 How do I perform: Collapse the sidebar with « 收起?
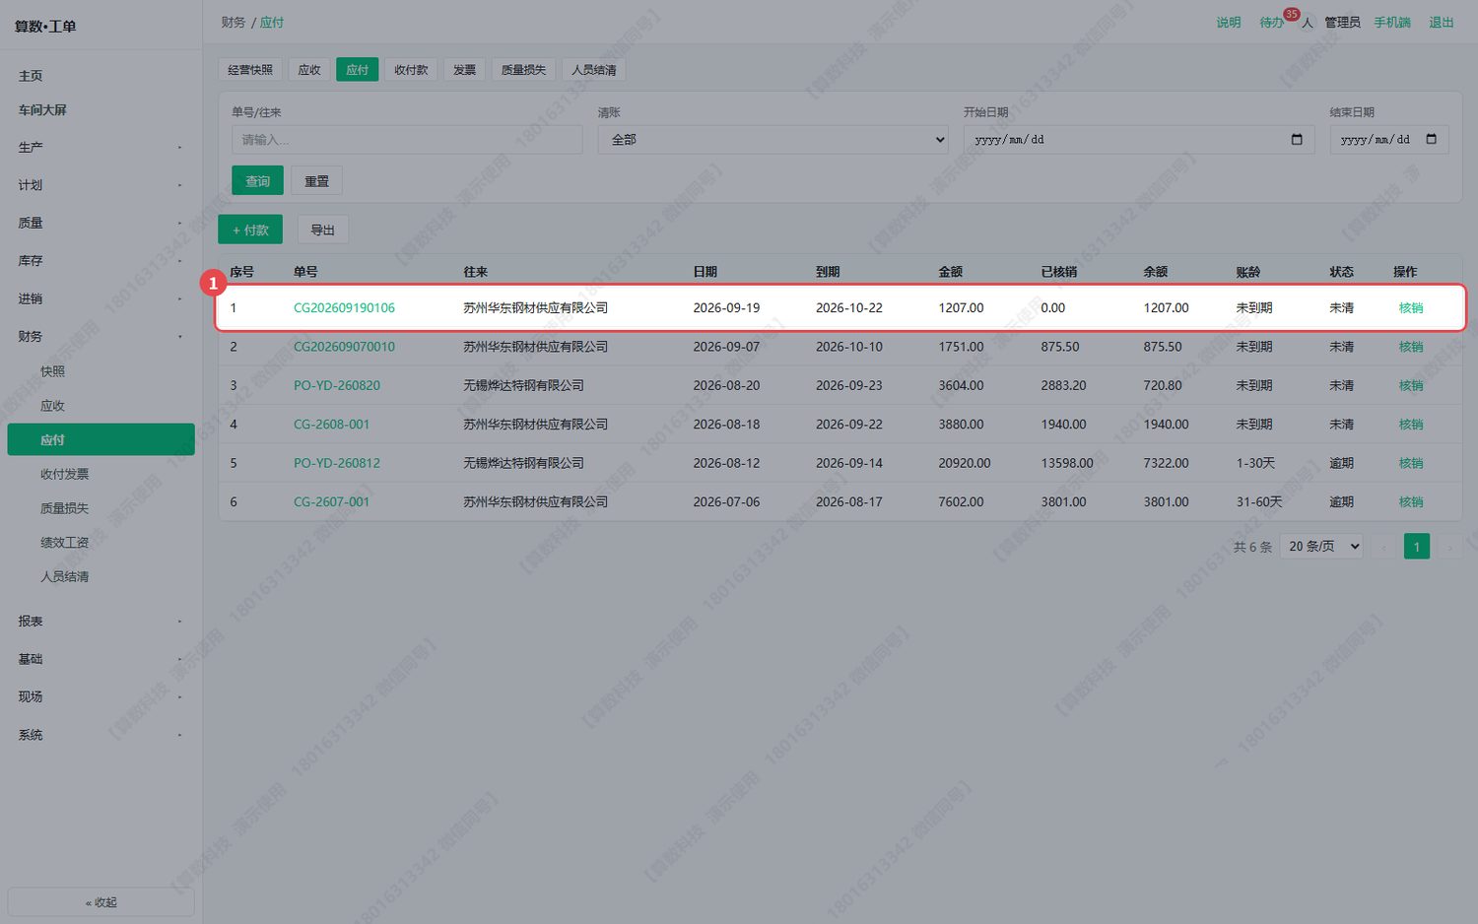[101, 902]
